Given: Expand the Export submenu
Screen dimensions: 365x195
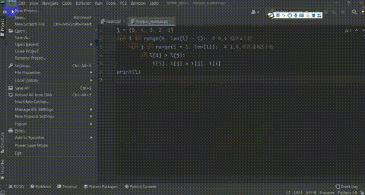Looking at the screenshot, I should [20, 124].
